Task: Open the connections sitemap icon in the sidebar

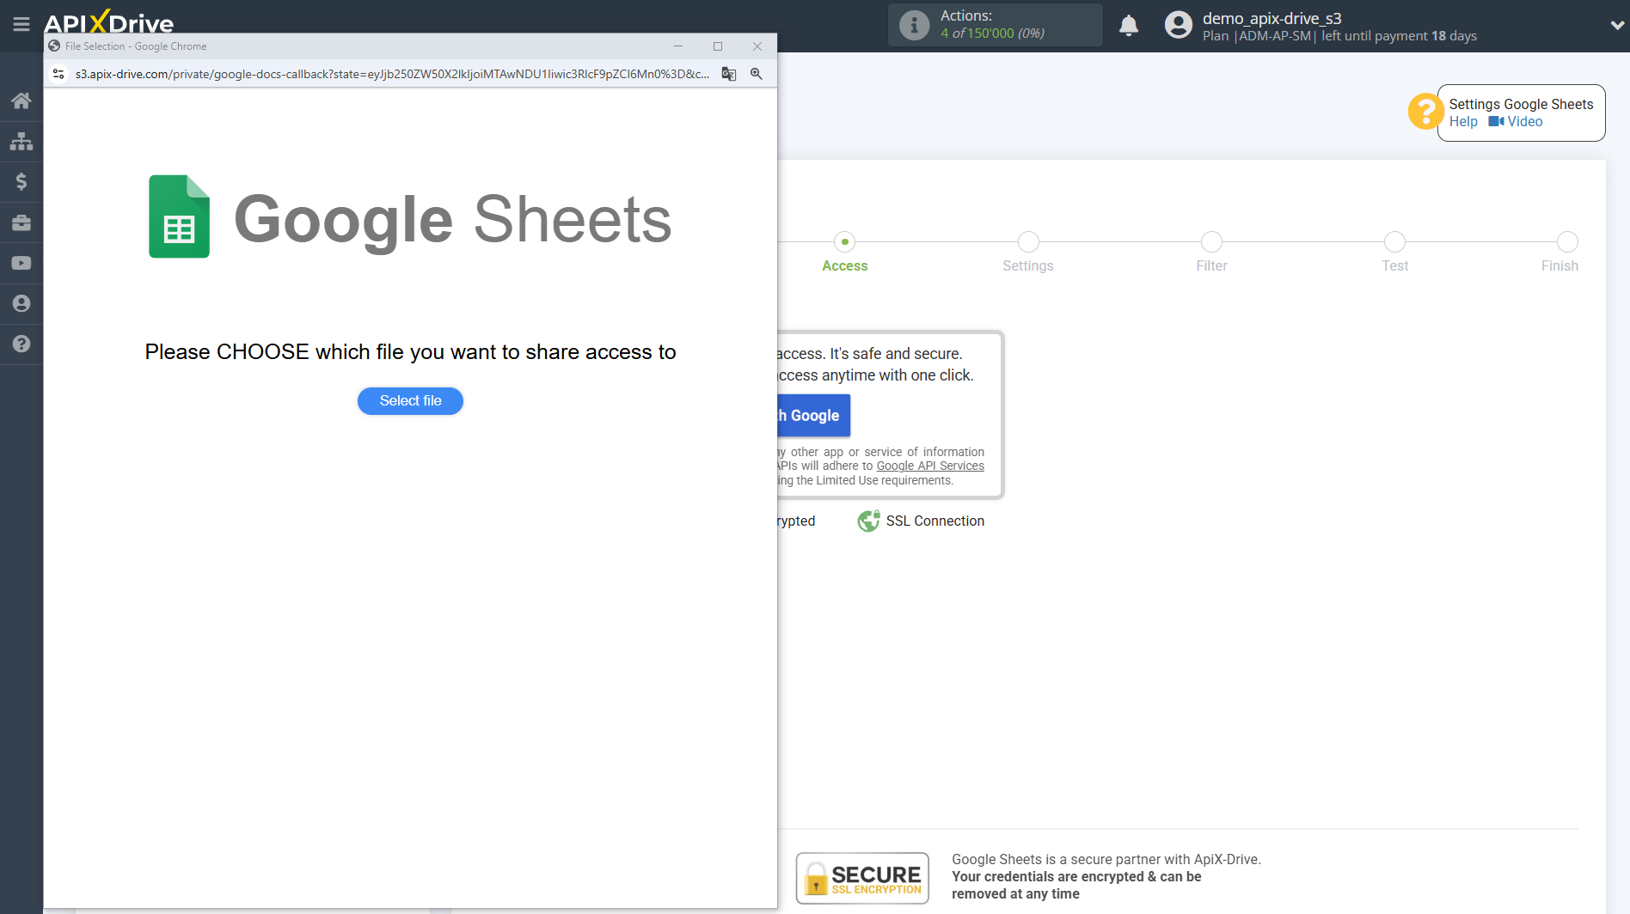Action: coord(21,141)
